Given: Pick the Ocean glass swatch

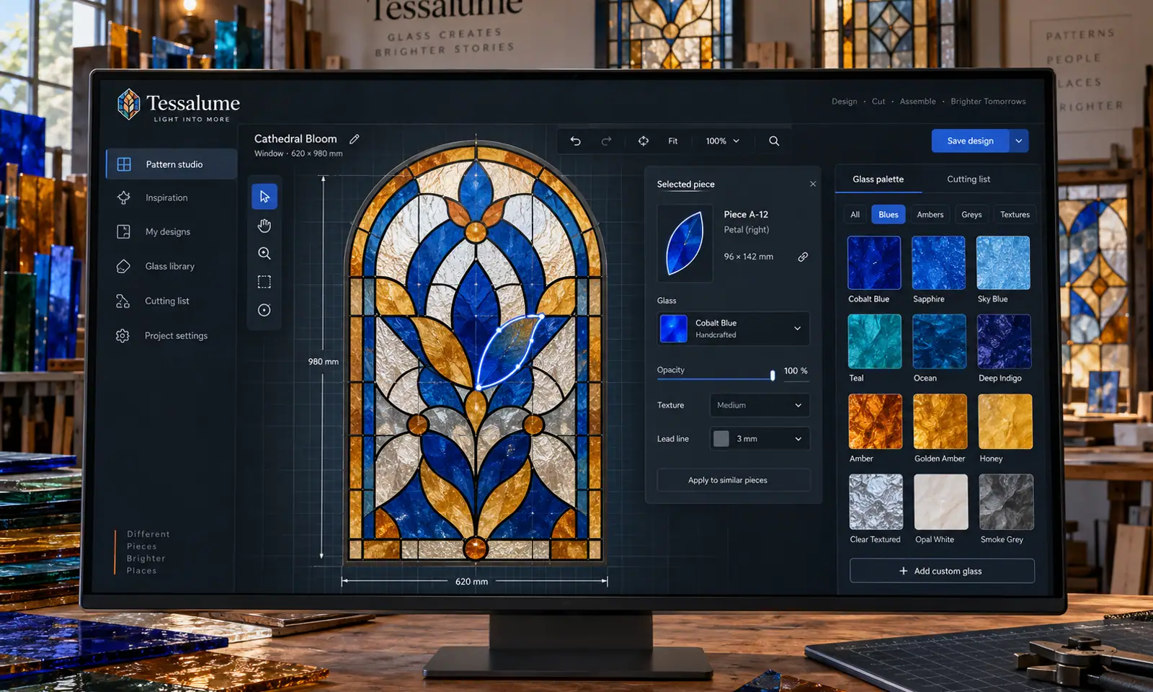Looking at the screenshot, I should point(939,342).
